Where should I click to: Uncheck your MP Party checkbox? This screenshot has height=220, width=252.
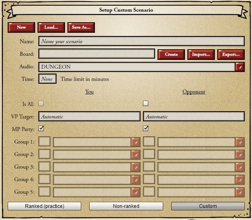[x=41, y=129]
